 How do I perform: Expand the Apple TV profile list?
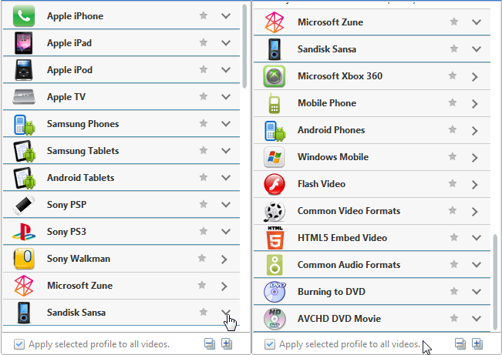(x=226, y=96)
